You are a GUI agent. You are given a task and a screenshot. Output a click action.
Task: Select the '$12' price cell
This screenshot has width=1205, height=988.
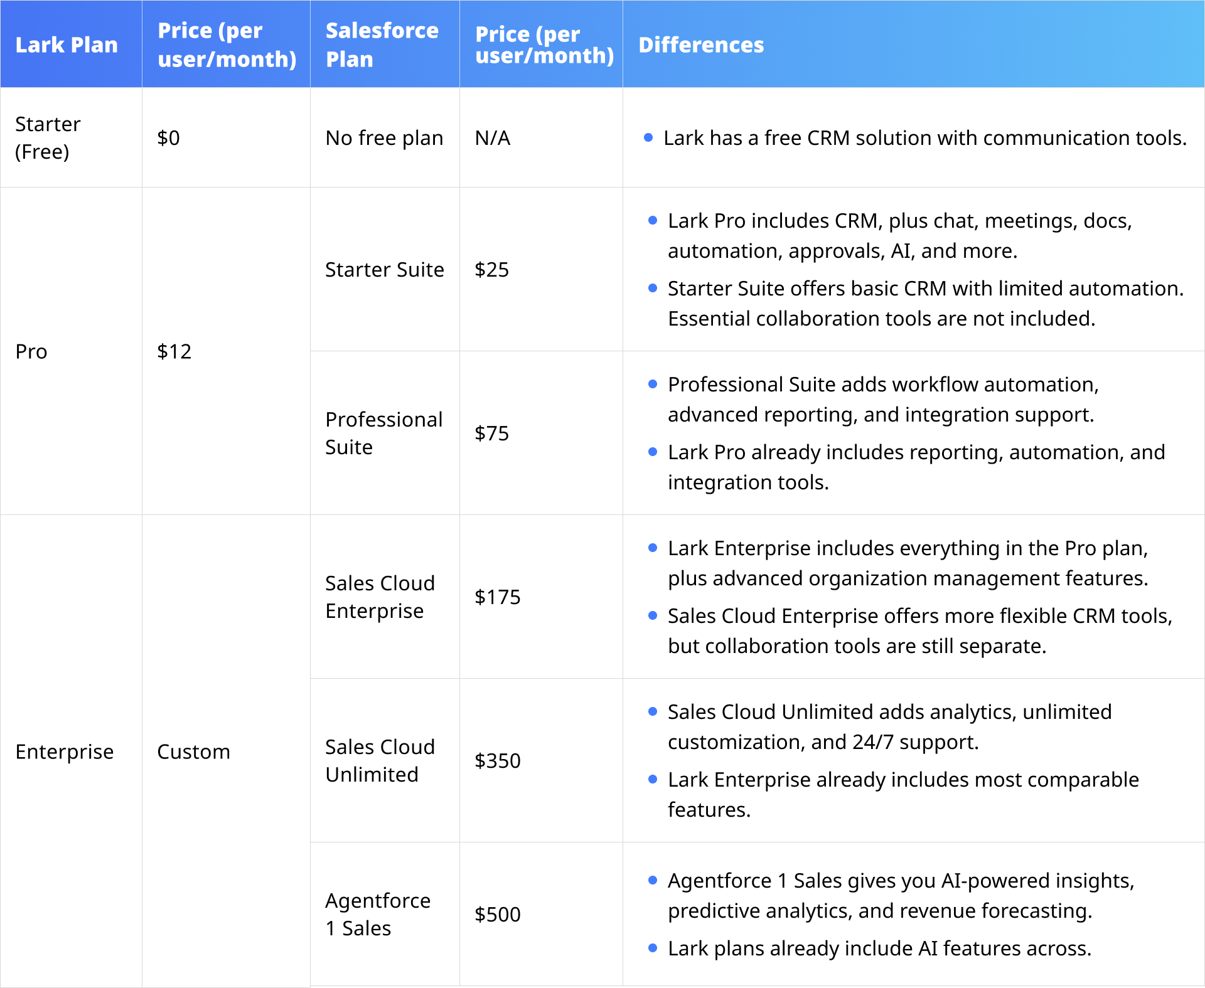[174, 351]
